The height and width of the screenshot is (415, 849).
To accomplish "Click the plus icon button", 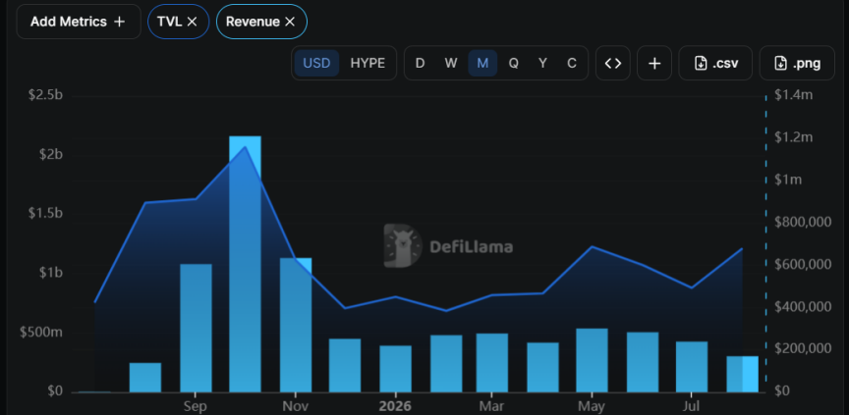I will point(654,63).
